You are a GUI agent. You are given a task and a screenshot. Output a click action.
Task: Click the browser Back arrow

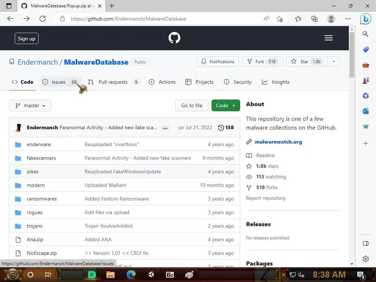pos(10,19)
